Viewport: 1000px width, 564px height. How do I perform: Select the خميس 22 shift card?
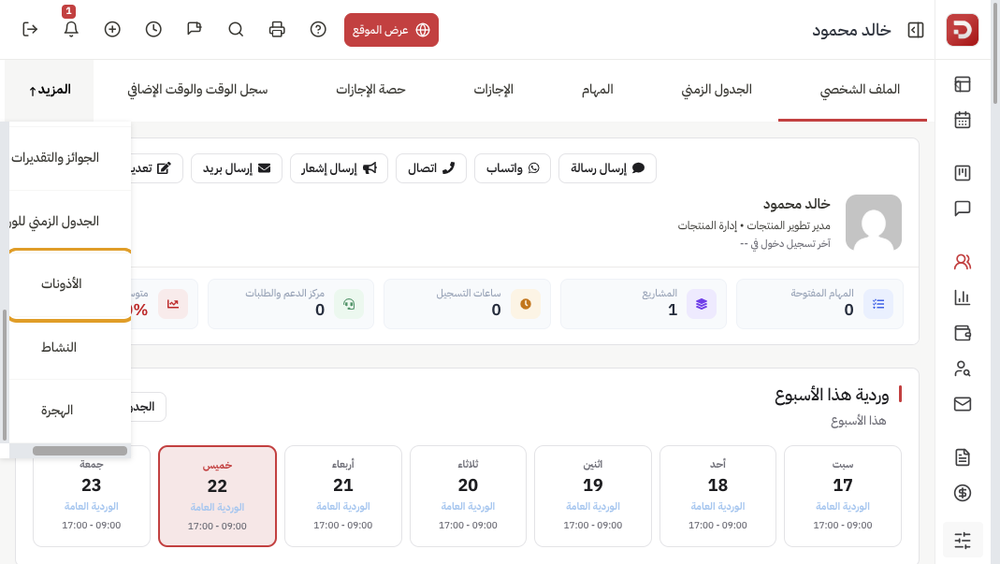[217, 497]
